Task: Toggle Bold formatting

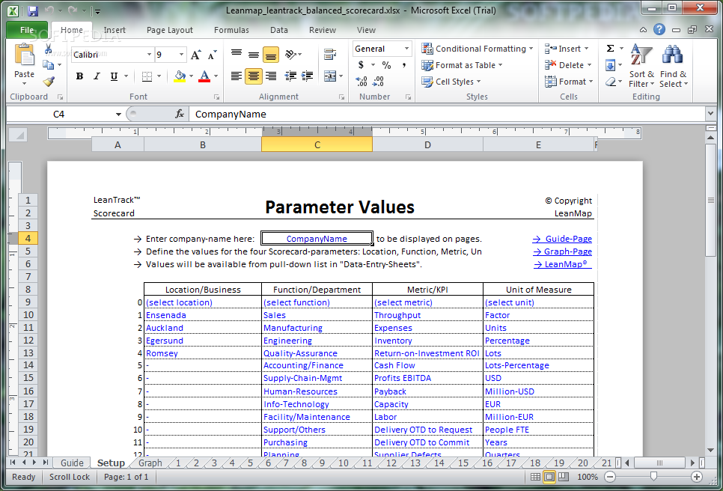Action: 80,76
